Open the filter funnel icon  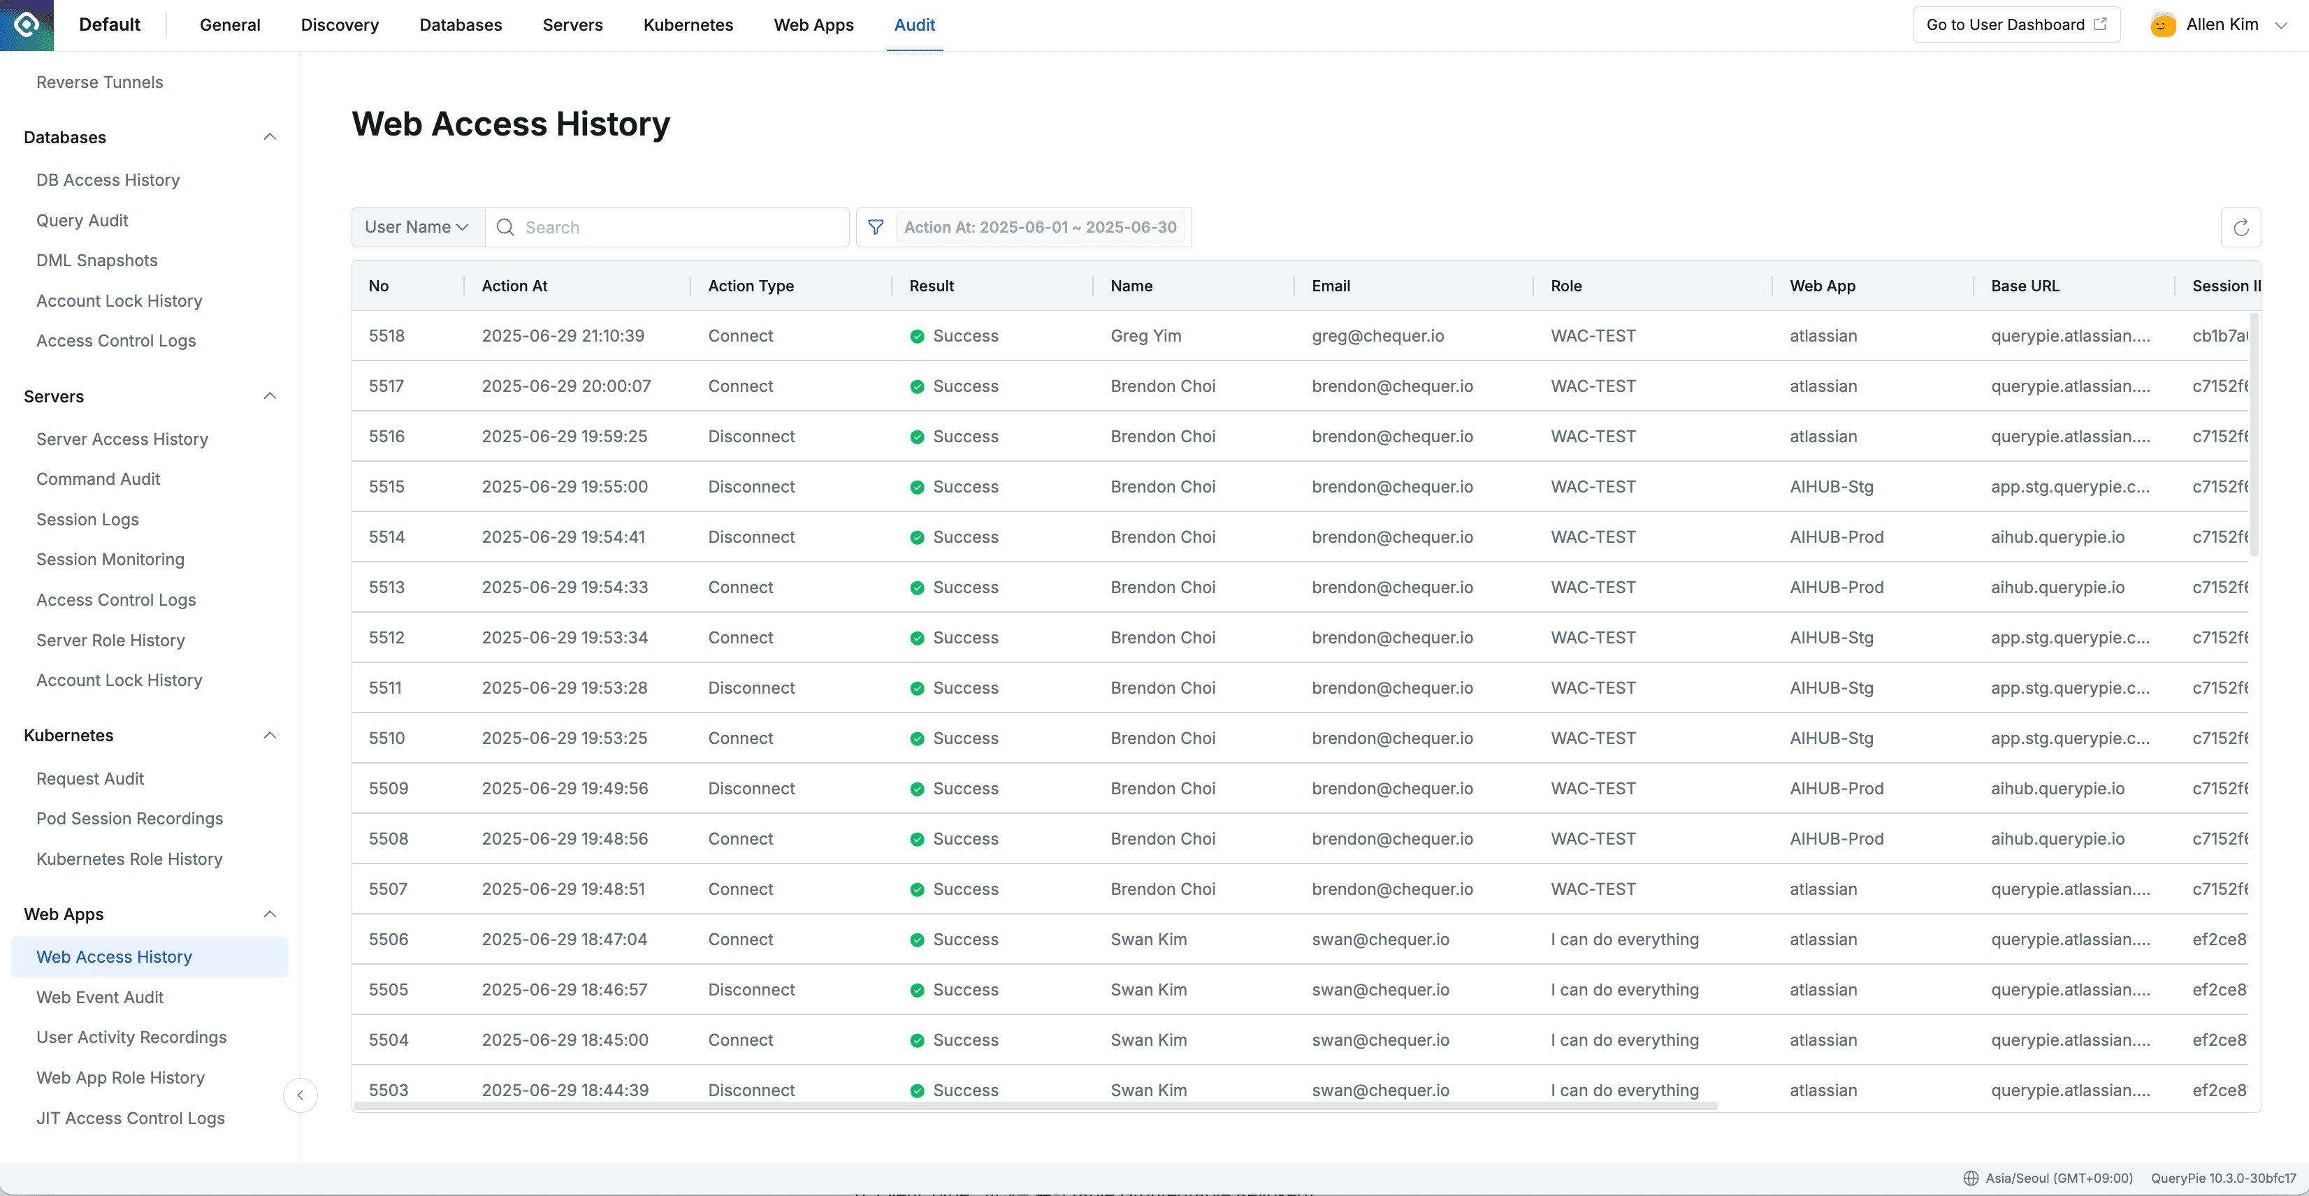(x=876, y=226)
